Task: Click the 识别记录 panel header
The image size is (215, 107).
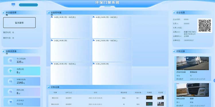Action: tap(192, 51)
